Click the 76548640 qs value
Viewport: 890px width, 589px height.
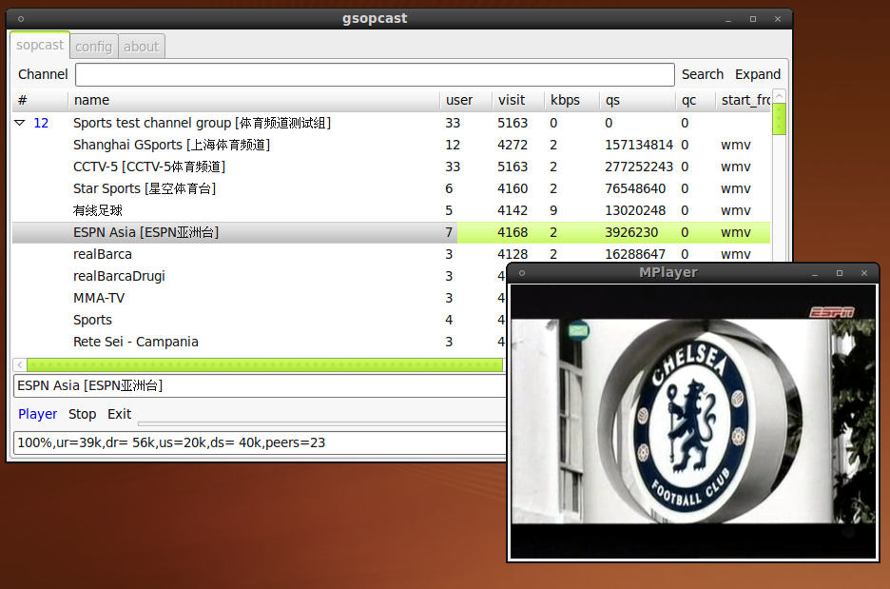click(635, 188)
